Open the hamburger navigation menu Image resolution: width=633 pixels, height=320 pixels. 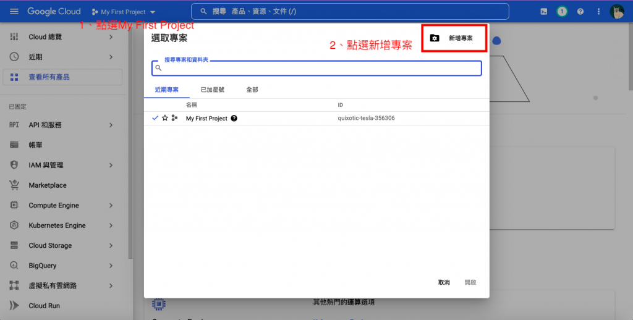pos(14,11)
